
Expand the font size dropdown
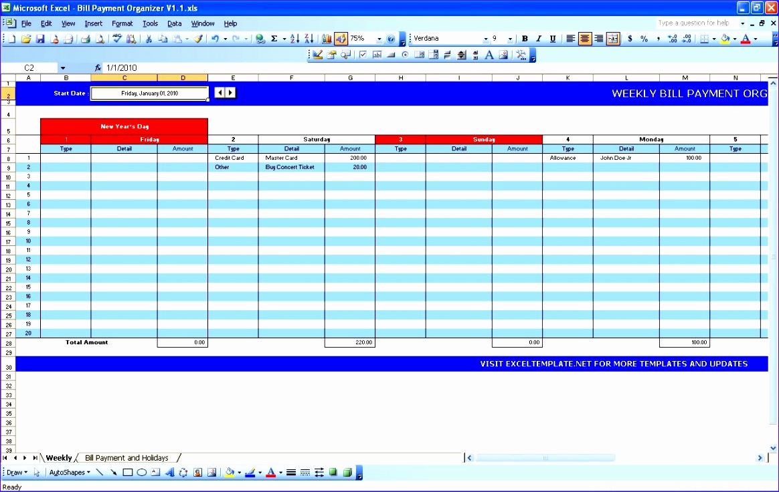point(509,39)
